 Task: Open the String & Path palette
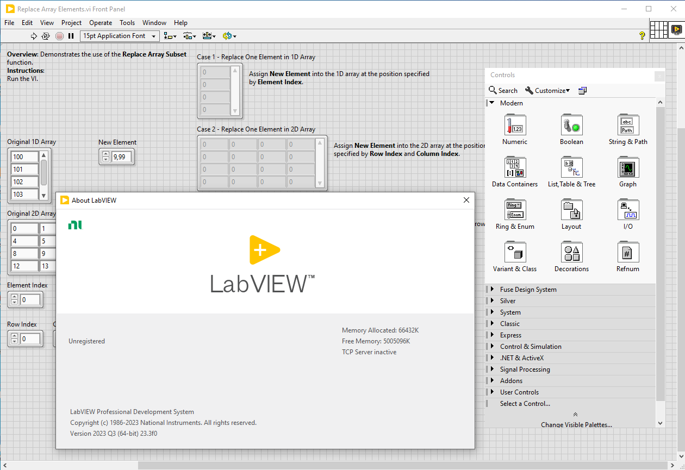tap(628, 130)
